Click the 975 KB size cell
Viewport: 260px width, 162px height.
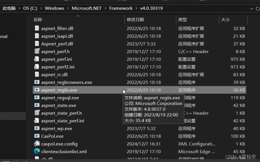coord(238,59)
